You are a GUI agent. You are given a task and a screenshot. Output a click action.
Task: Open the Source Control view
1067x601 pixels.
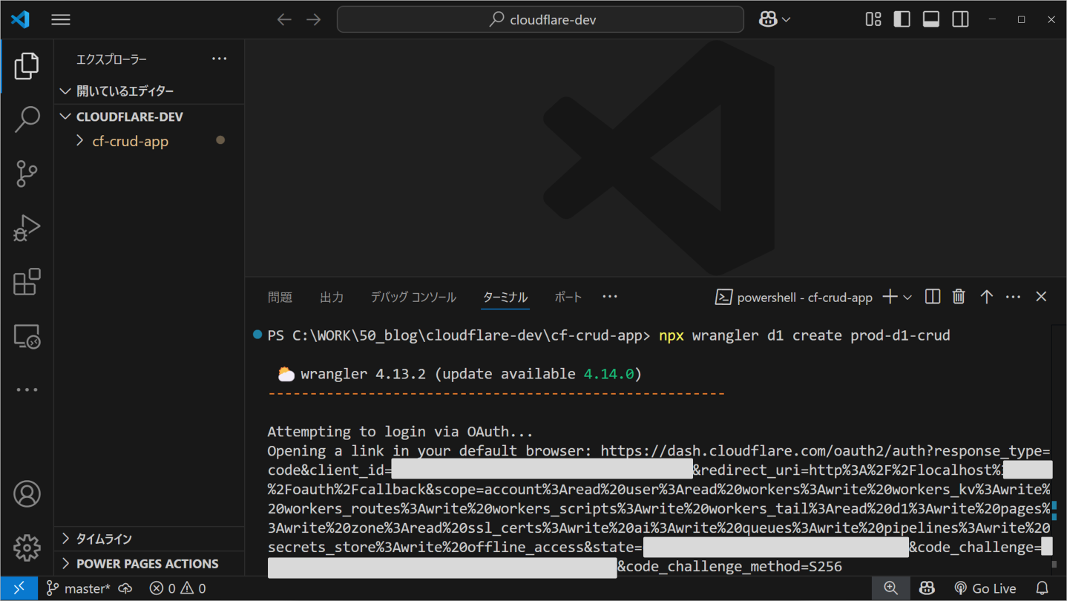27,174
